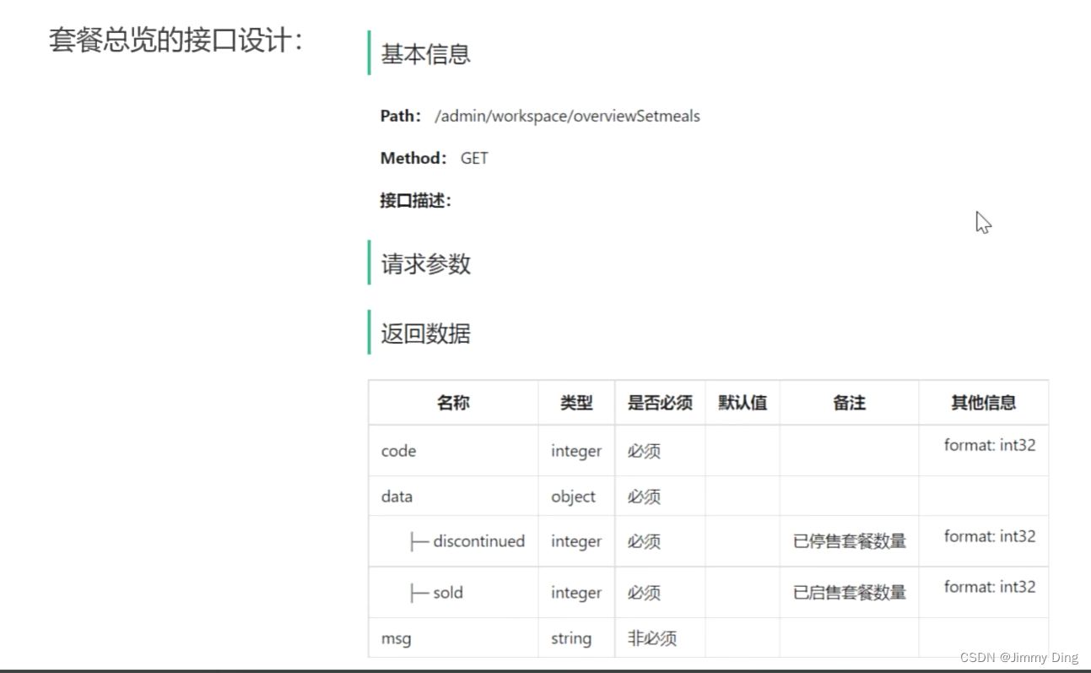Viewport: 1091px width, 673px height.
Task: Click the 默认值 column header
Action: click(743, 403)
